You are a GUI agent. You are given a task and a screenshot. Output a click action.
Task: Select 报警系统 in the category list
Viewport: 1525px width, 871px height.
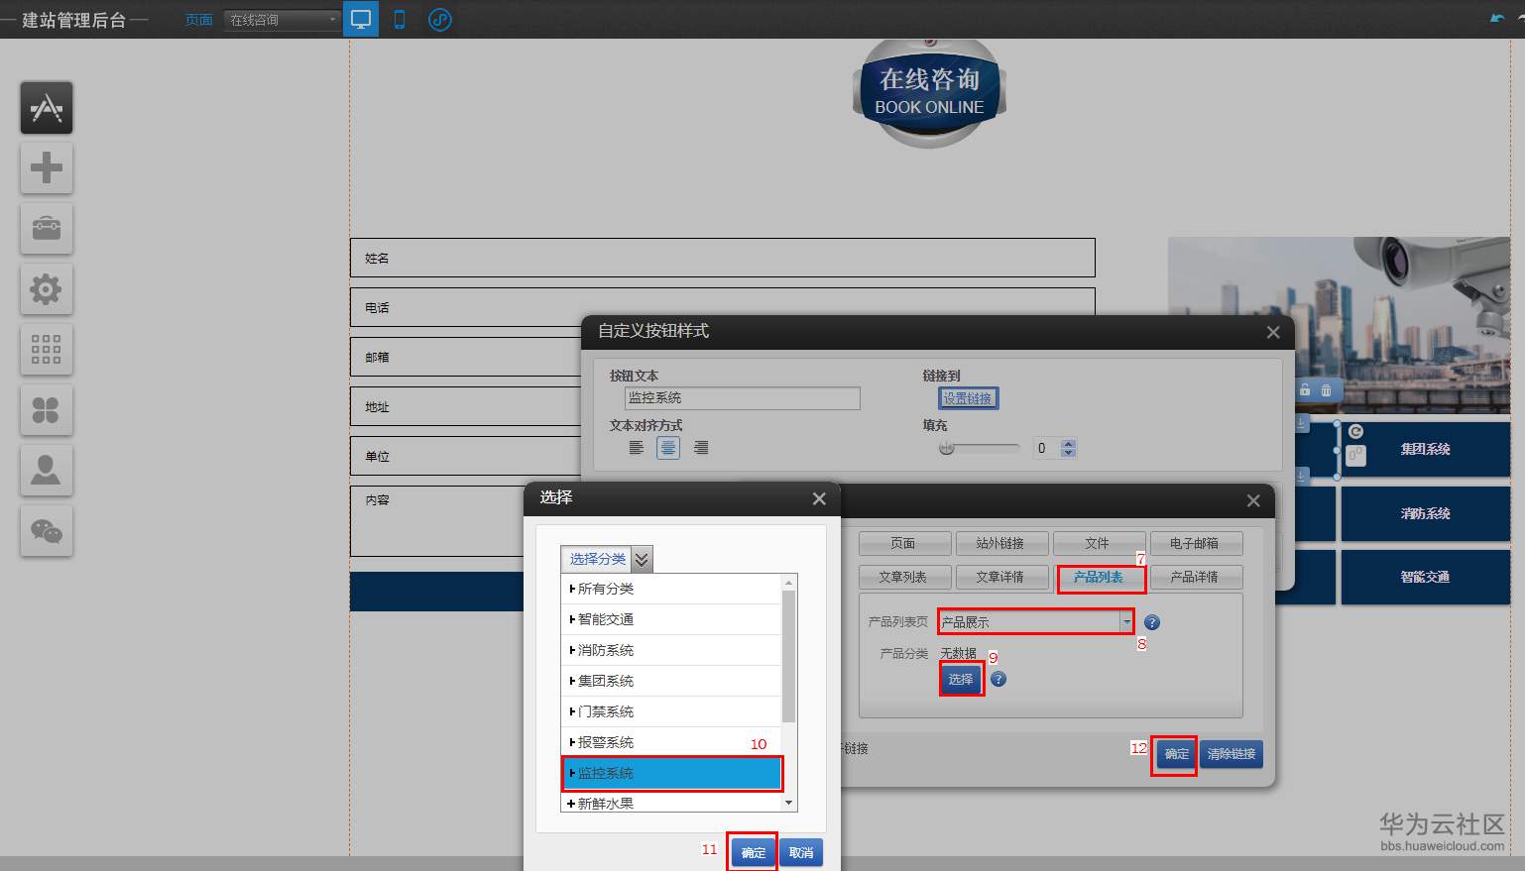point(671,742)
